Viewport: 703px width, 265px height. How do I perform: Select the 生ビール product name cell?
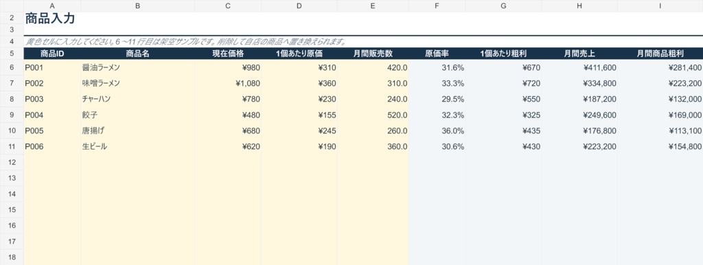pyautogui.click(x=137, y=147)
